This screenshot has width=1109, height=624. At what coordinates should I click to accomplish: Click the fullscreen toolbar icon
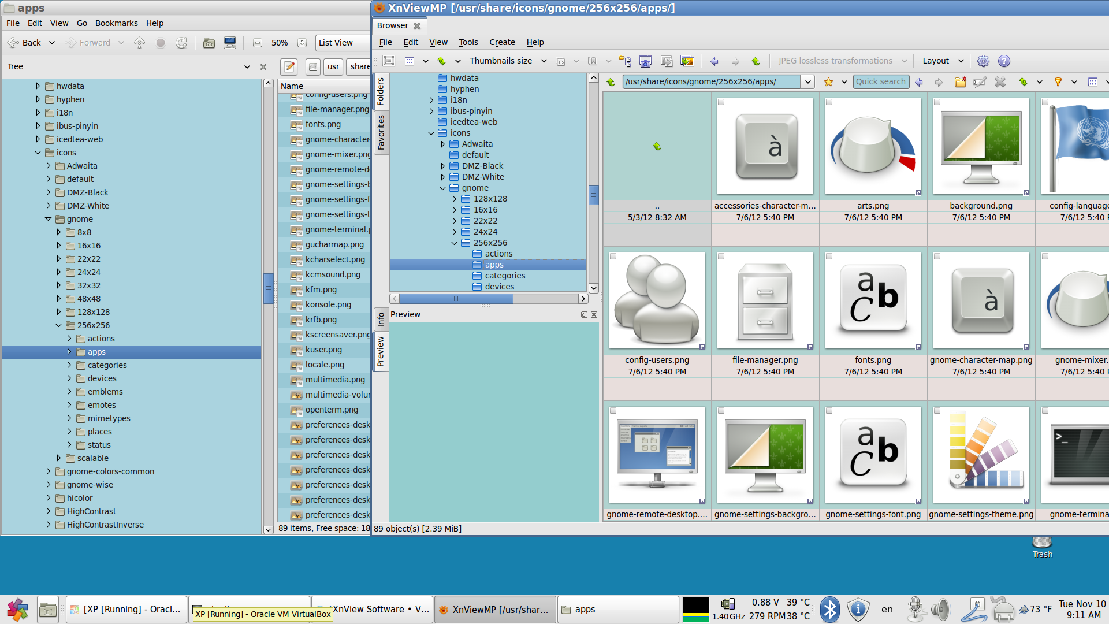click(389, 61)
